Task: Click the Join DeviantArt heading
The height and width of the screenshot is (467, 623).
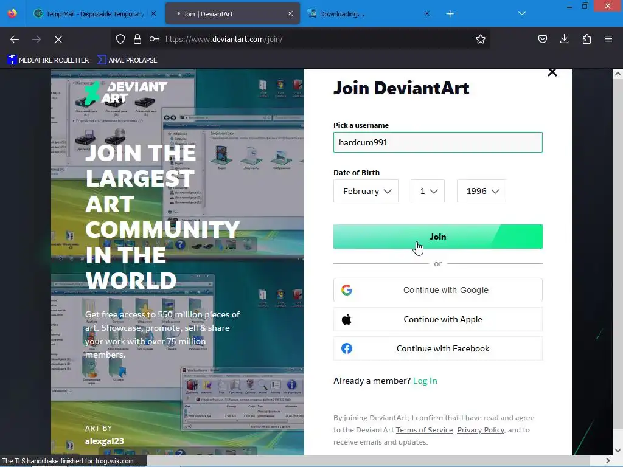Action: point(402,88)
